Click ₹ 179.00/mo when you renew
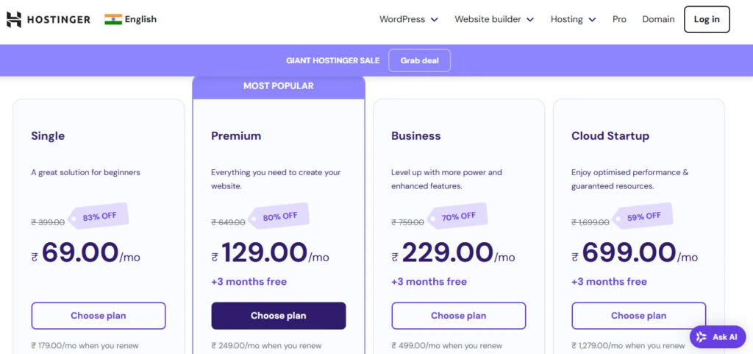 coord(85,346)
